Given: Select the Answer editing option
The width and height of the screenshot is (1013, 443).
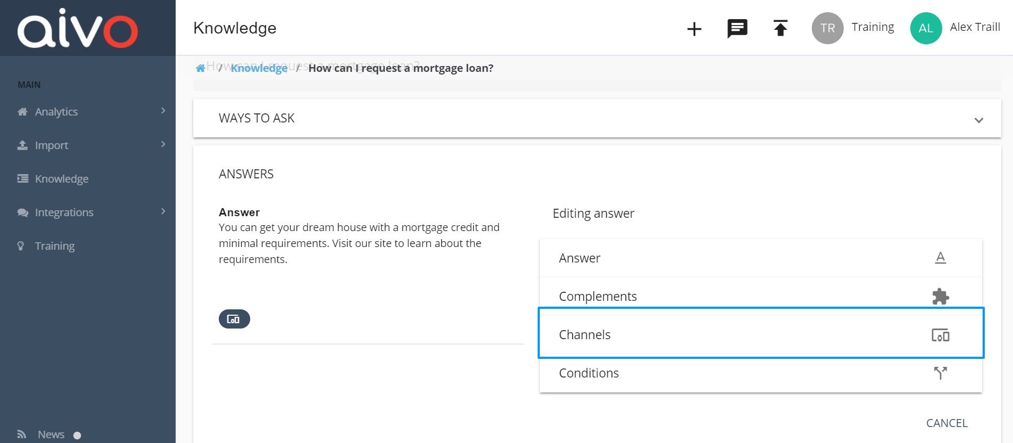Looking at the screenshot, I should [x=761, y=258].
